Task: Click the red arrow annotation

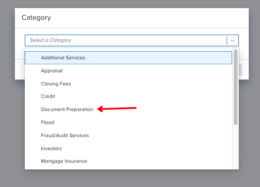Action: pos(117,109)
